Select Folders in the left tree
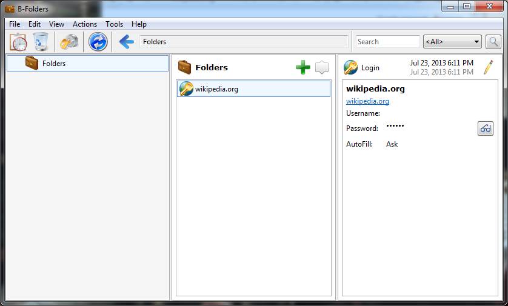This screenshot has width=508, height=306. 87,64
